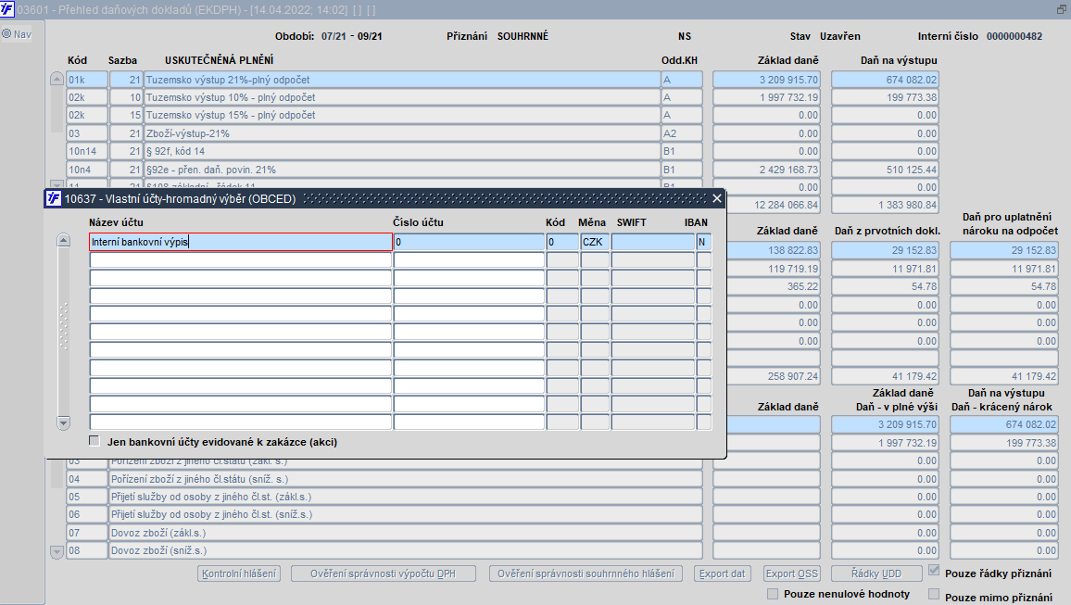Select row Tuzemsko výstup 21%-plný odpočet
This screenshot has height=605, width=1071.
402,80
